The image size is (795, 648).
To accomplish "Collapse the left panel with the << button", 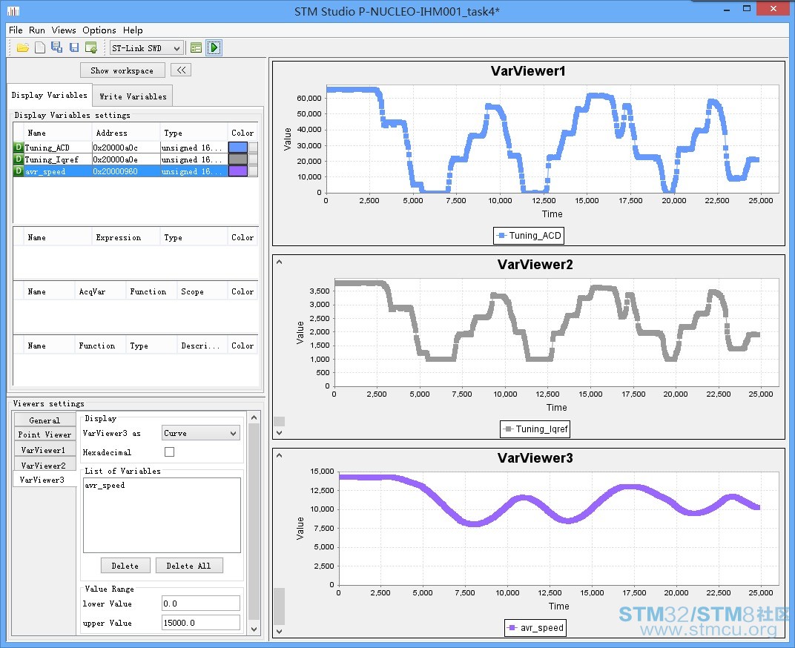I will pos(181,70).
